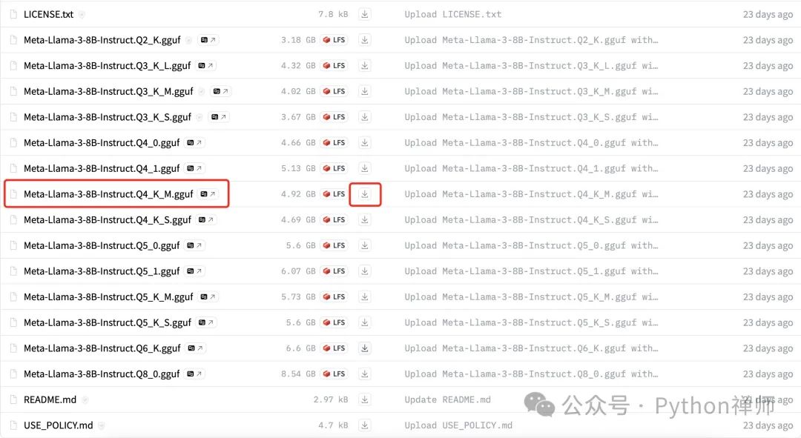Open the GGUF viewer badge beside Q4_K_M.gguf
801x438 pixels.
[x=208, y=194]
